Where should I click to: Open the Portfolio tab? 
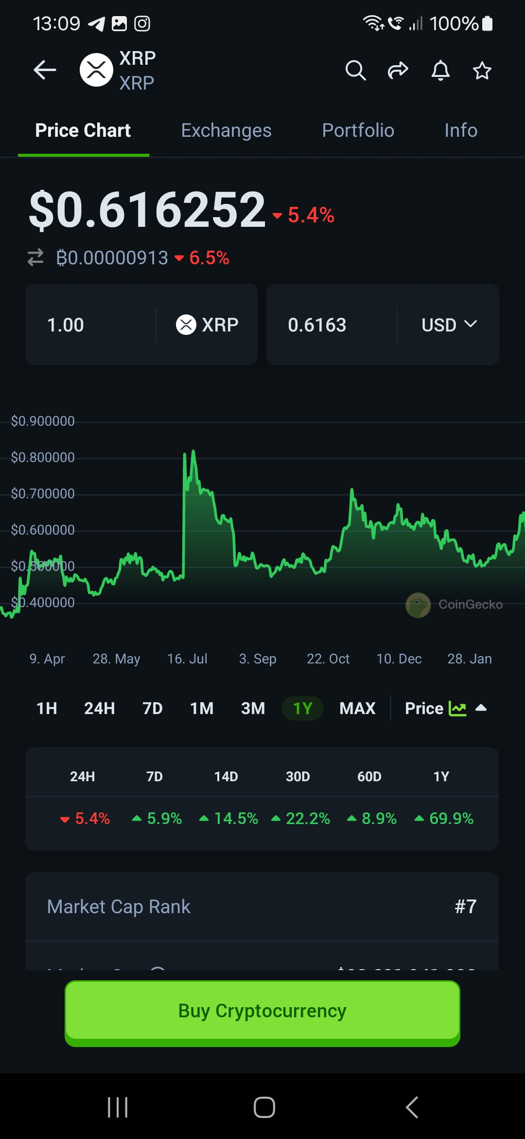[358, 130]
